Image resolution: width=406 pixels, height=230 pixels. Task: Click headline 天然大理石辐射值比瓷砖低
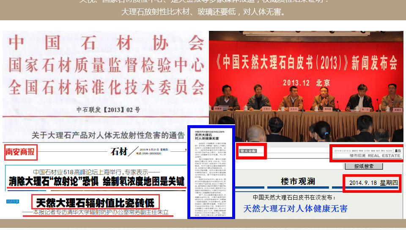coord(95,203)
